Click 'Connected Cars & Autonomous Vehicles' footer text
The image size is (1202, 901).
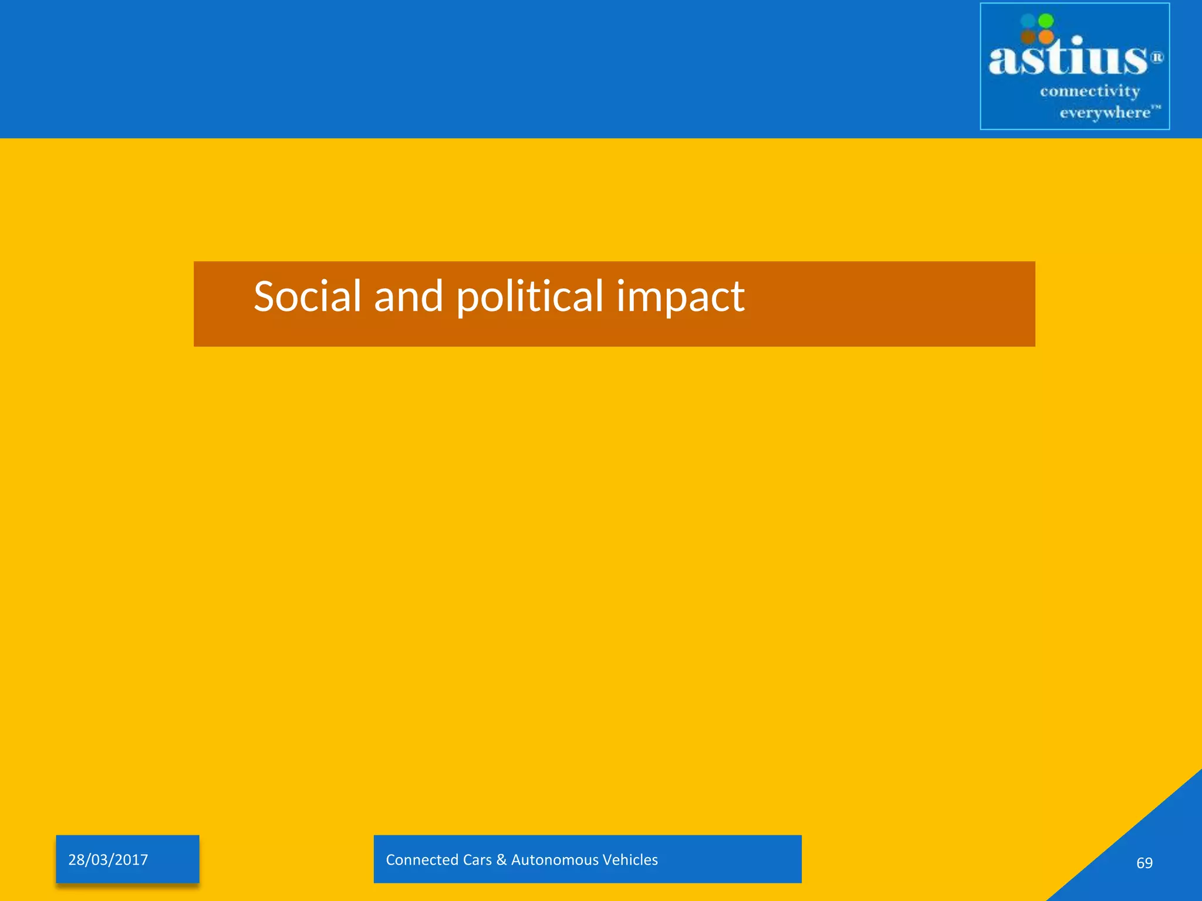[x=522, y=859]
